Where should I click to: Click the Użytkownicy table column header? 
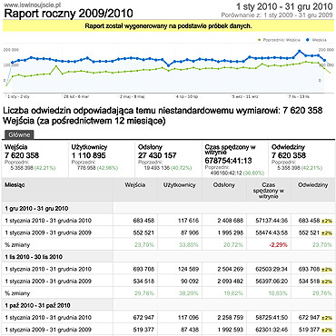180,190
